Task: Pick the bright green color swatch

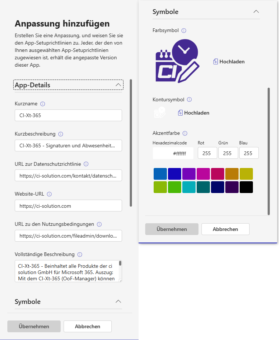Action: (x=175, y=187)
